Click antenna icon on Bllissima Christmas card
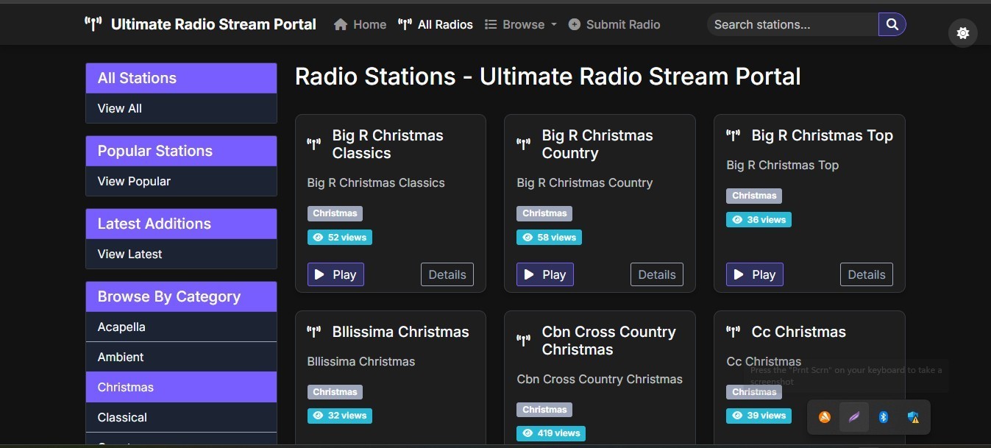Viewport: 991px width, 448px height. click(314, 332)
